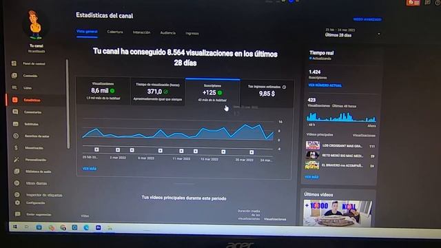The image size is (441, 248).
Task: Open Inspector de etiquetas icon
Action: click(x=17, y=194)
